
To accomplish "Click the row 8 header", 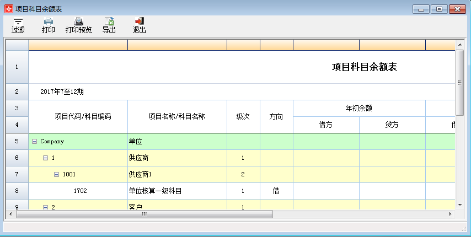I will pyautogui.click(x=17, y=191).
